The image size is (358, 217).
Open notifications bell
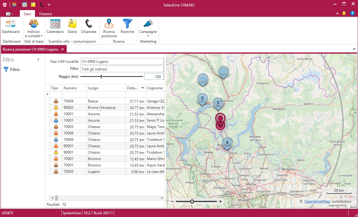click(x=344, y=13)
